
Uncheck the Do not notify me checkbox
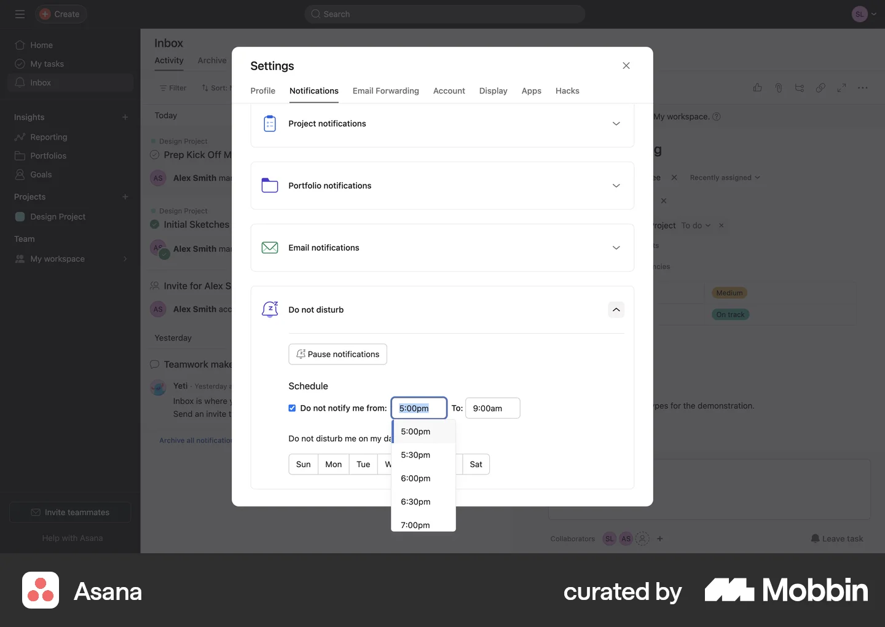pos(292,408)
